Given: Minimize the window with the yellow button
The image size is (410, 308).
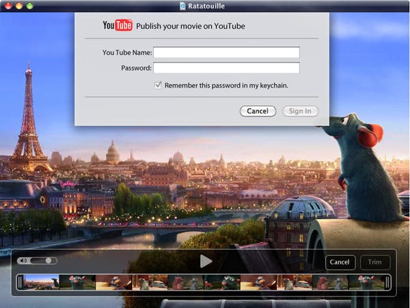Looking at the screenshot, I should (x=19, y=5).
